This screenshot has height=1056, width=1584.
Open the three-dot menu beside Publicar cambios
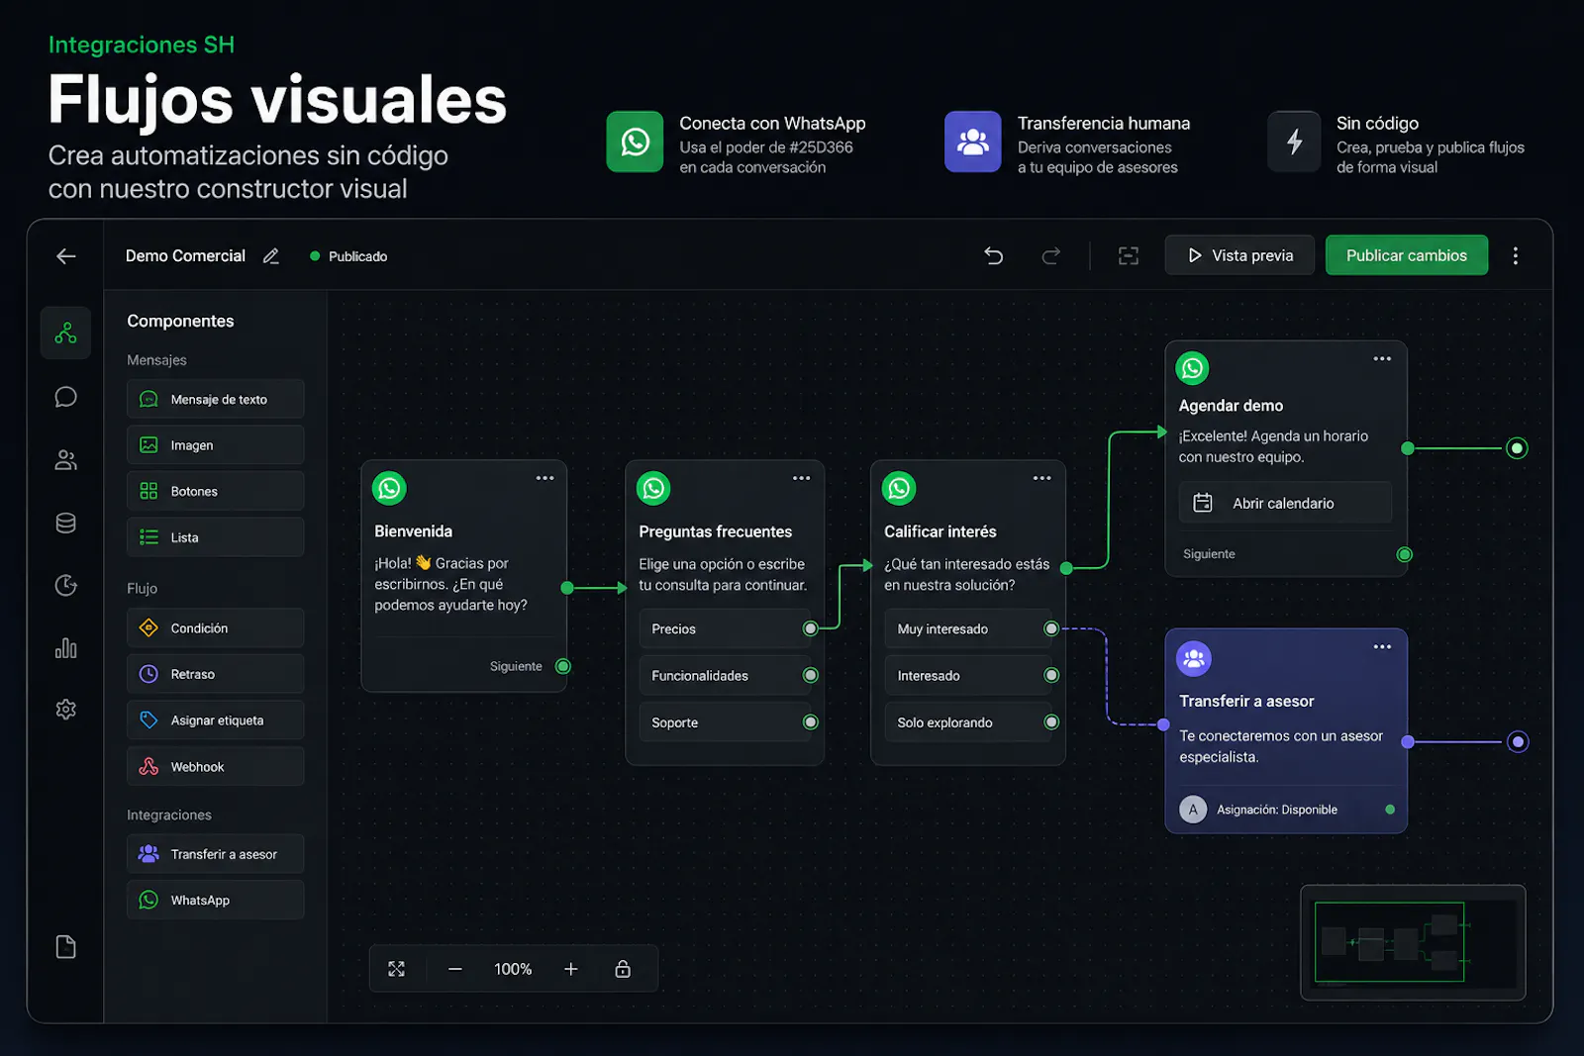(1516, 256)
